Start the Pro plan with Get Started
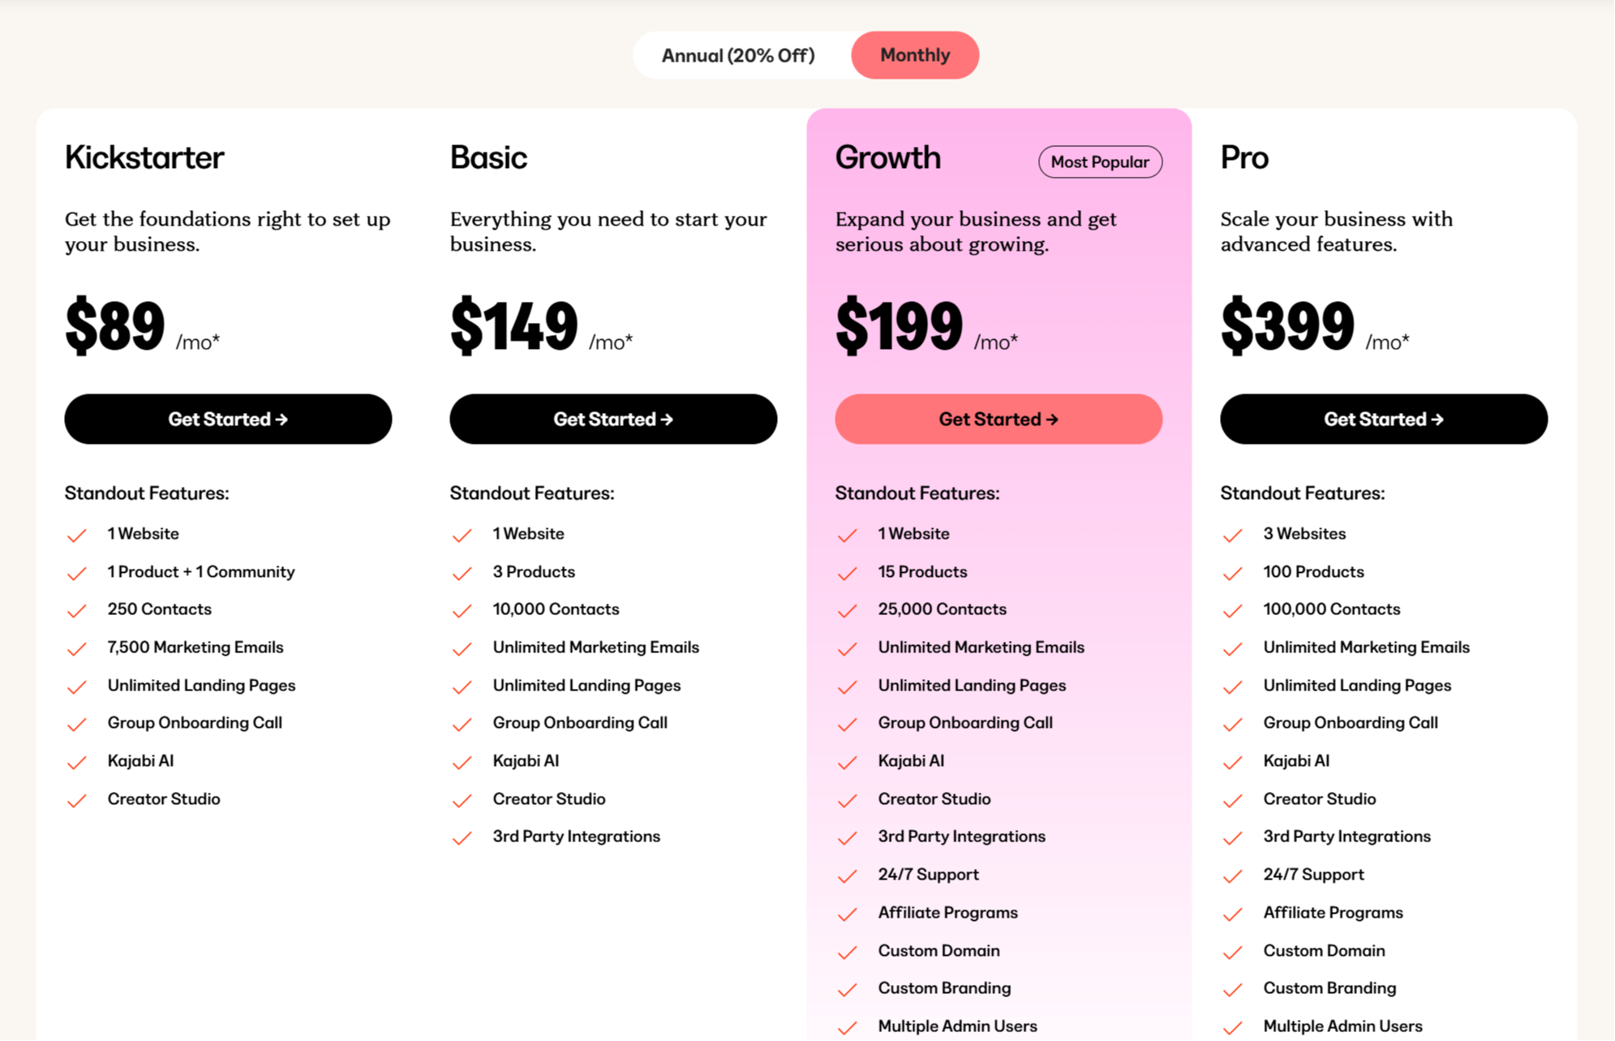1615x1041 pixels. coord(1384,419)
